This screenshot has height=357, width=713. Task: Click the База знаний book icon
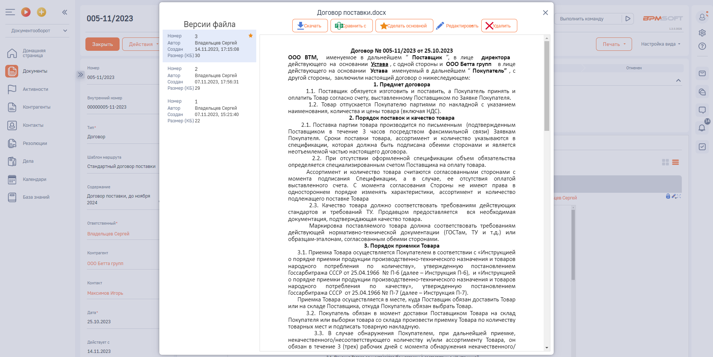12,197
